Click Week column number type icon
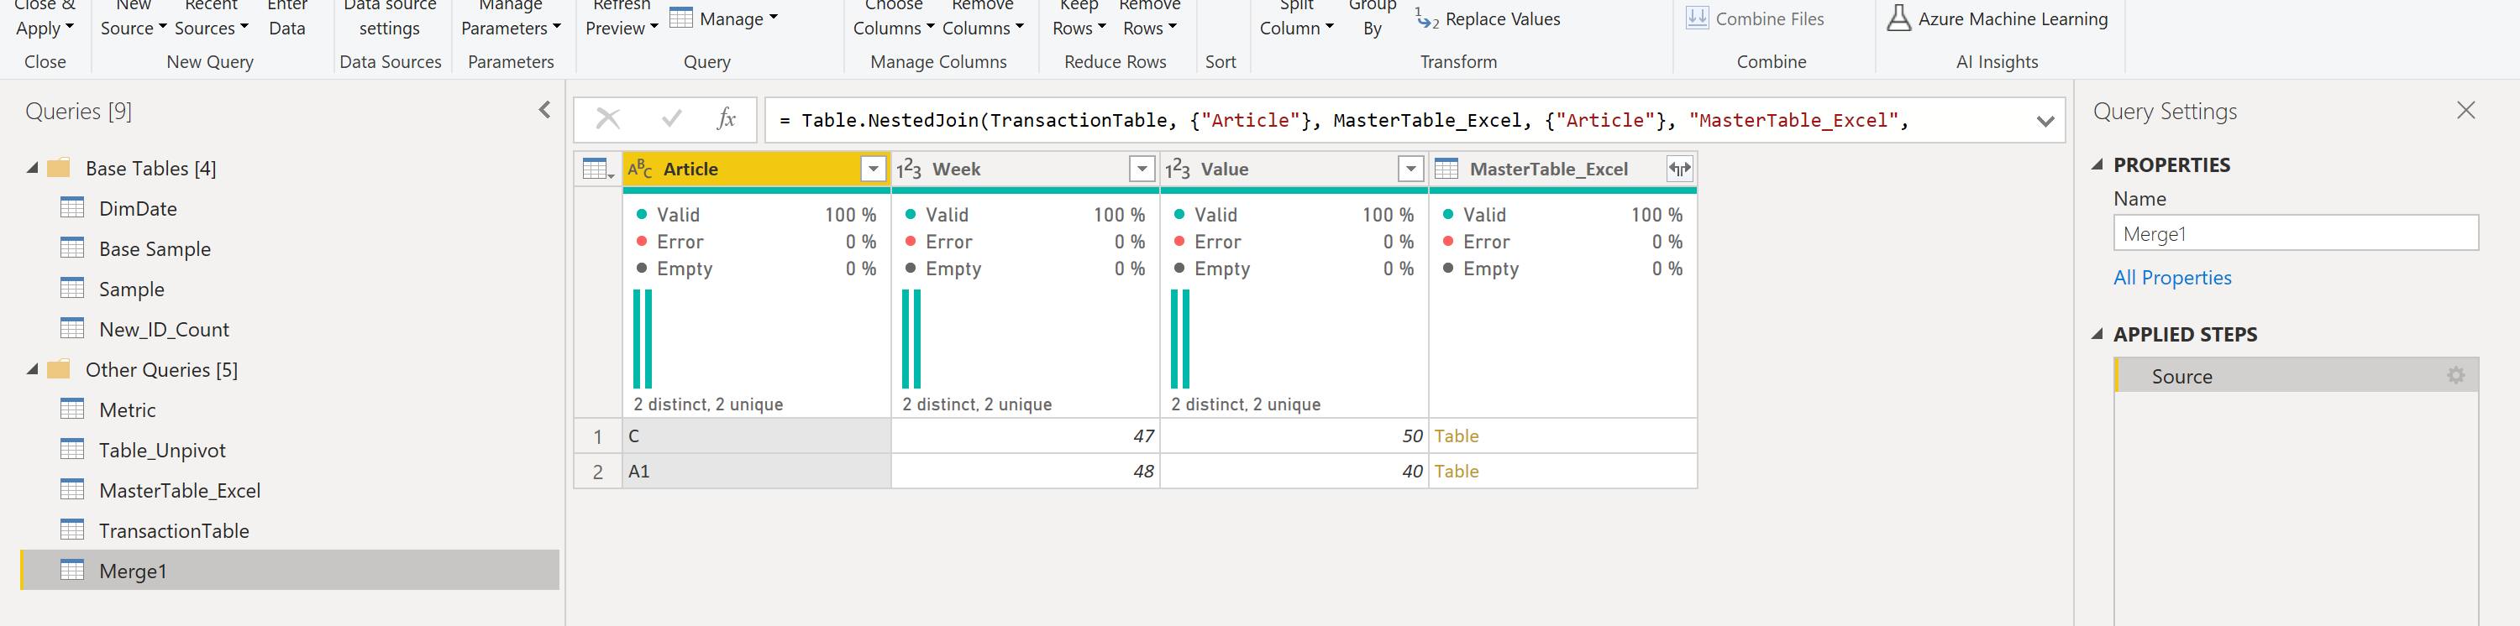 click(910, 169)
